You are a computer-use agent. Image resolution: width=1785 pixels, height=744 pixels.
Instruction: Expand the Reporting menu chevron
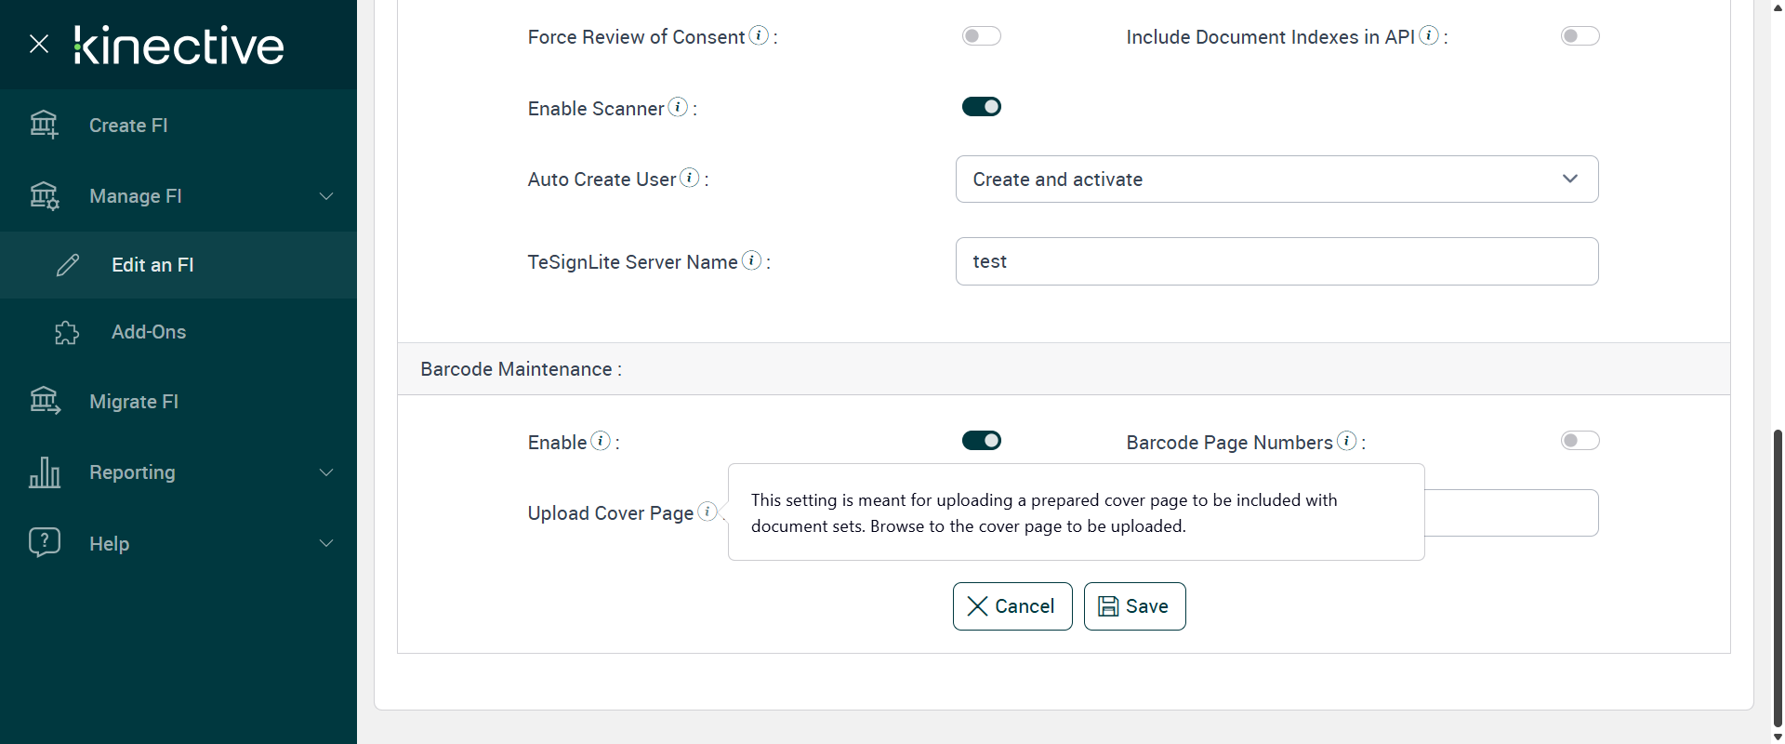click(326, 472)
